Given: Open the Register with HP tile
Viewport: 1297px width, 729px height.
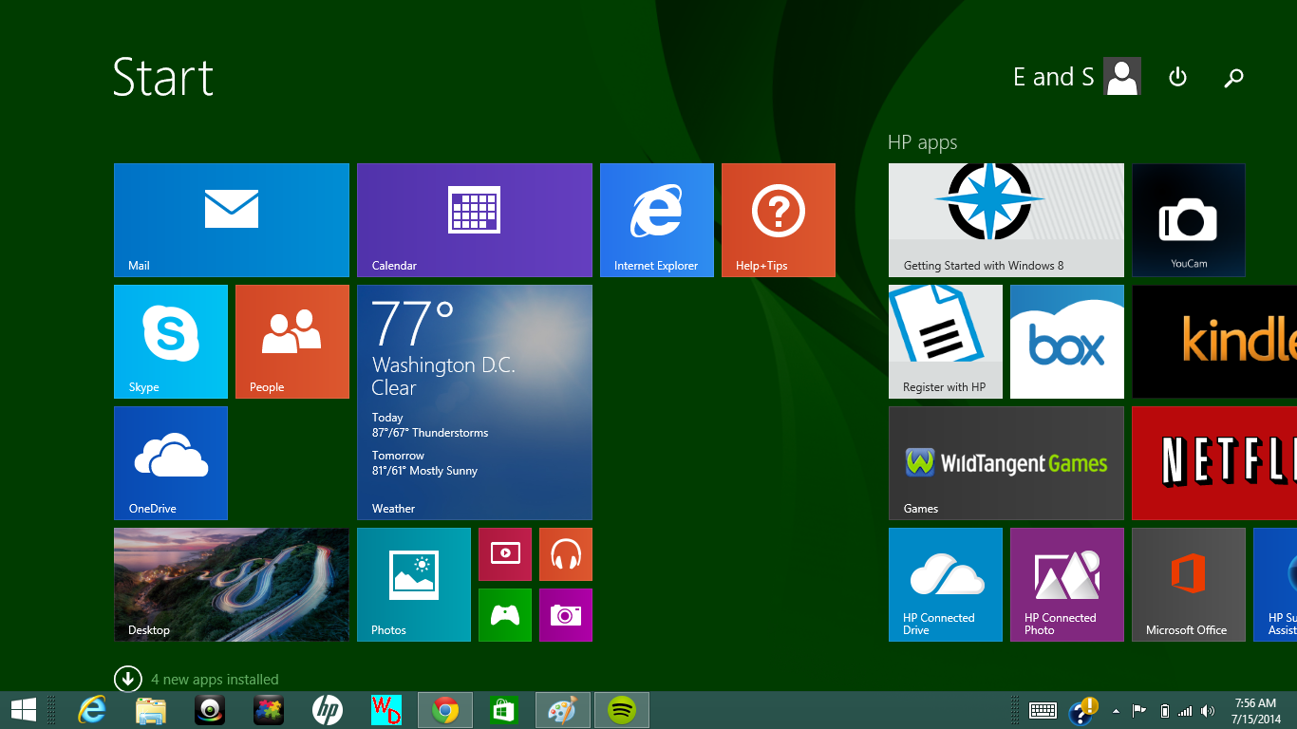Looking at the screenshot, I should coord(946,342).
